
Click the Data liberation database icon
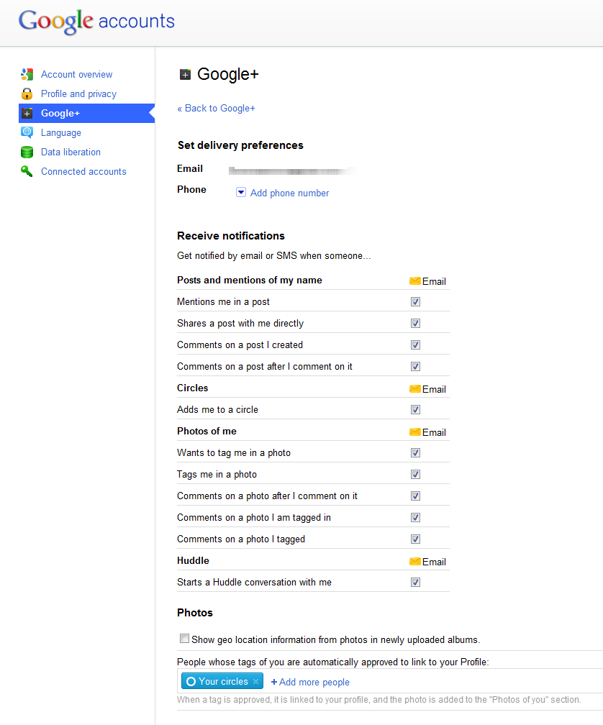(27, 152)
